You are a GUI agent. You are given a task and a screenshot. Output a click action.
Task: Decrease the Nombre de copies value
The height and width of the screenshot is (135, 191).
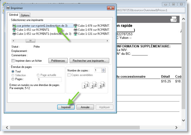103,71
